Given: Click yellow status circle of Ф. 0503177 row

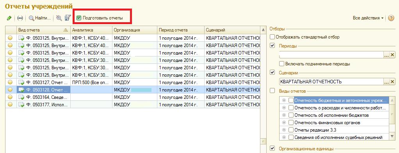Looking at the screenshot, I should coord(11,104).
